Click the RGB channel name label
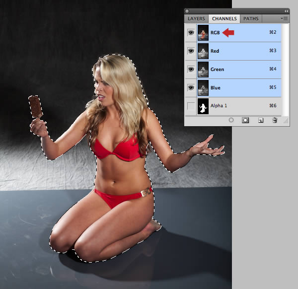 215,33
